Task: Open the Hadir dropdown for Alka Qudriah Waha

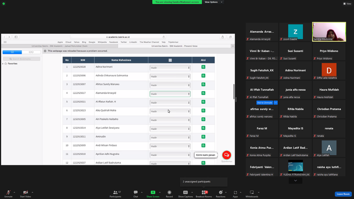Action: [x=170, y=111]
